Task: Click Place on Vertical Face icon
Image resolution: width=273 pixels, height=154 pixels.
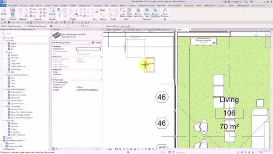Action: point(138,12)
